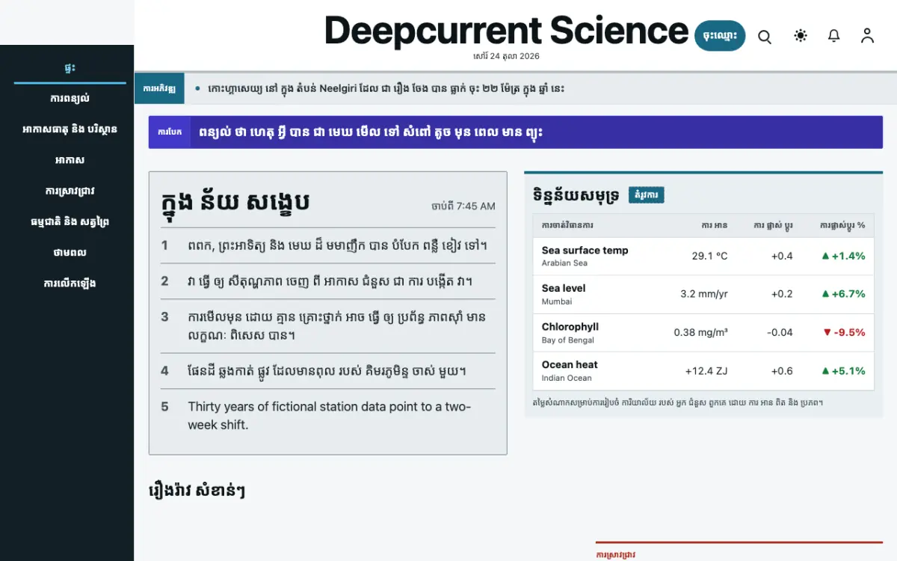Click the ticker category label badge
The image size is (897, 561).
tap(158, 88)
